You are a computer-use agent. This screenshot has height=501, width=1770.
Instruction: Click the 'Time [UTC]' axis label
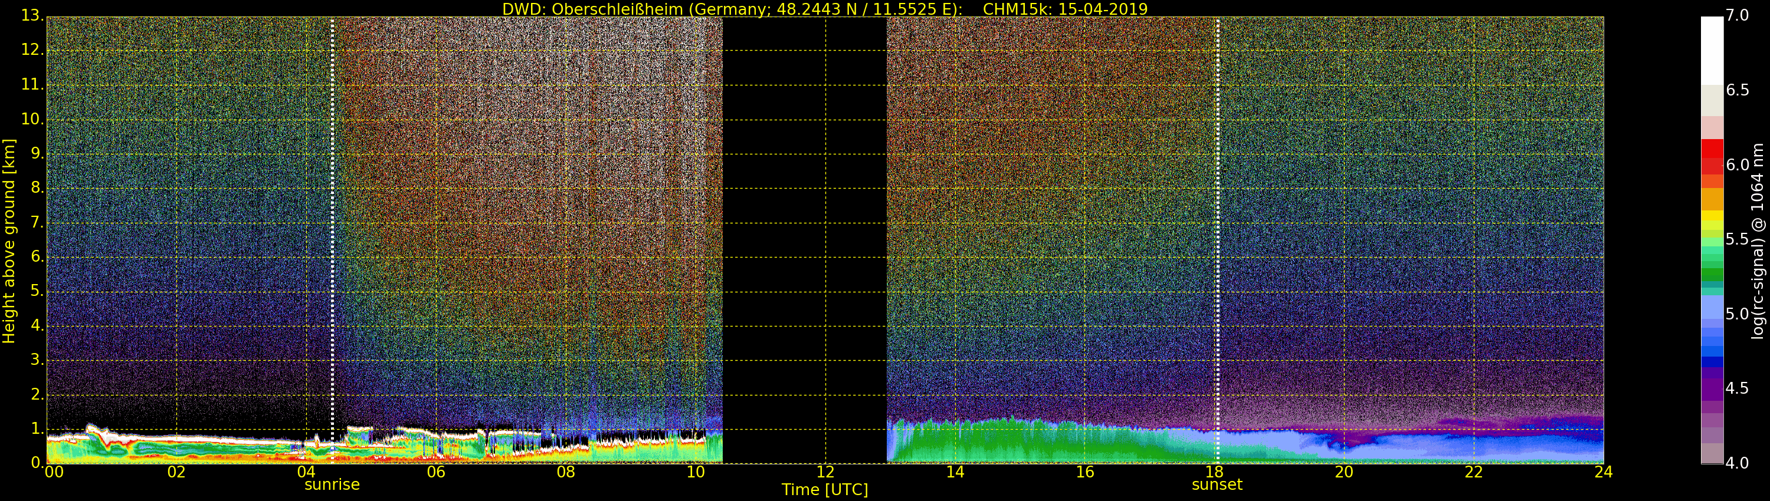tap(825, 490)
